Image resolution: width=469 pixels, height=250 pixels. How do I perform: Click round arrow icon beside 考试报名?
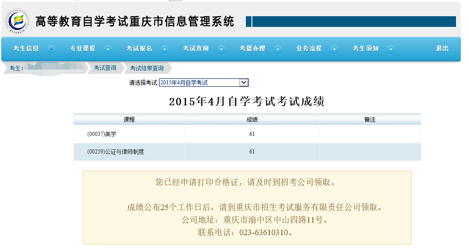coord(165,49)
